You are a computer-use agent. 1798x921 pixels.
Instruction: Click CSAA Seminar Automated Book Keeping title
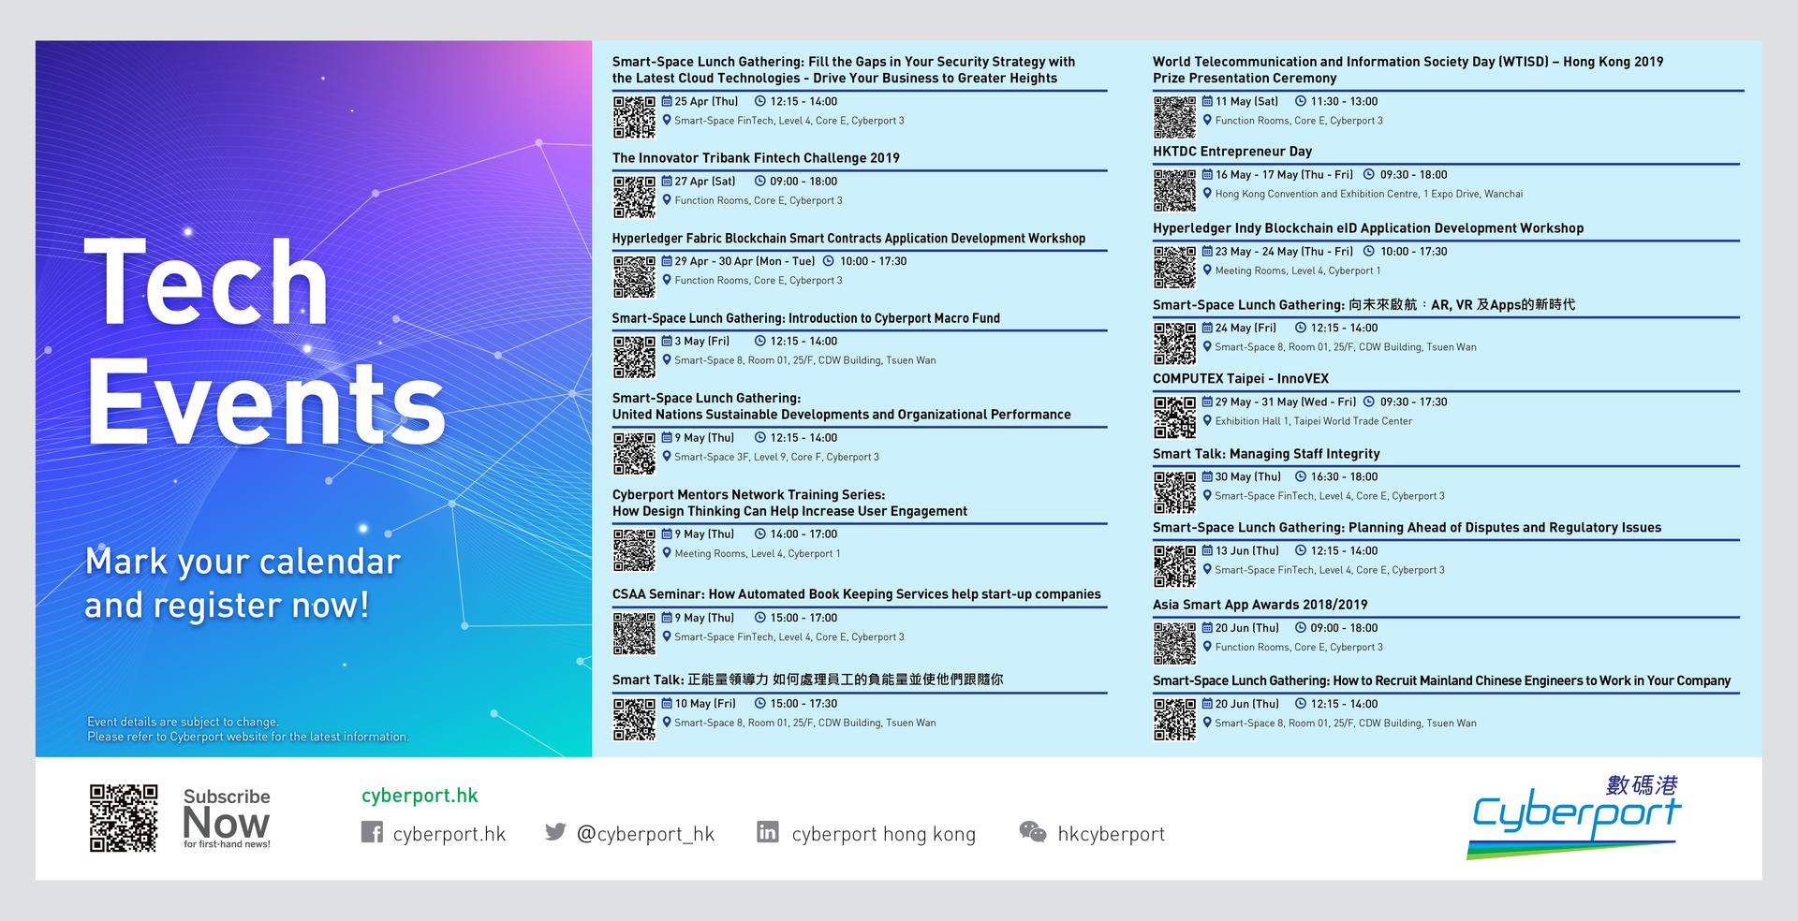pyautogui.click(x=857, y=594)
